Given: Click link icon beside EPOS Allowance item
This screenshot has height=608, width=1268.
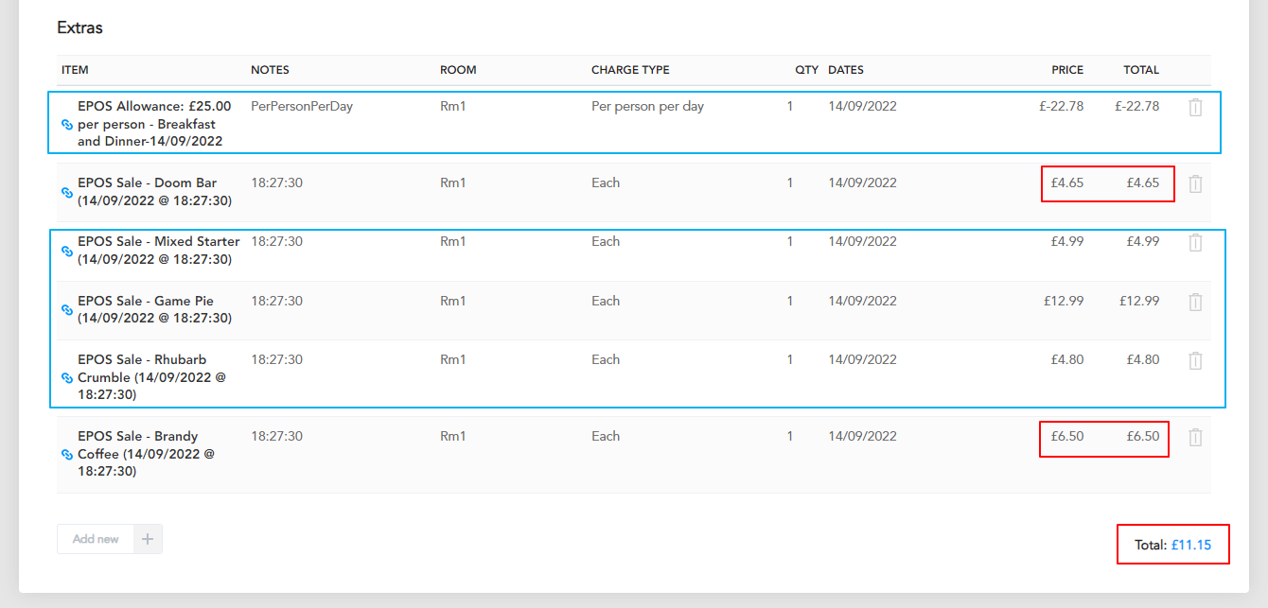Looking at the screenshot, I should (x=67, y=124).
